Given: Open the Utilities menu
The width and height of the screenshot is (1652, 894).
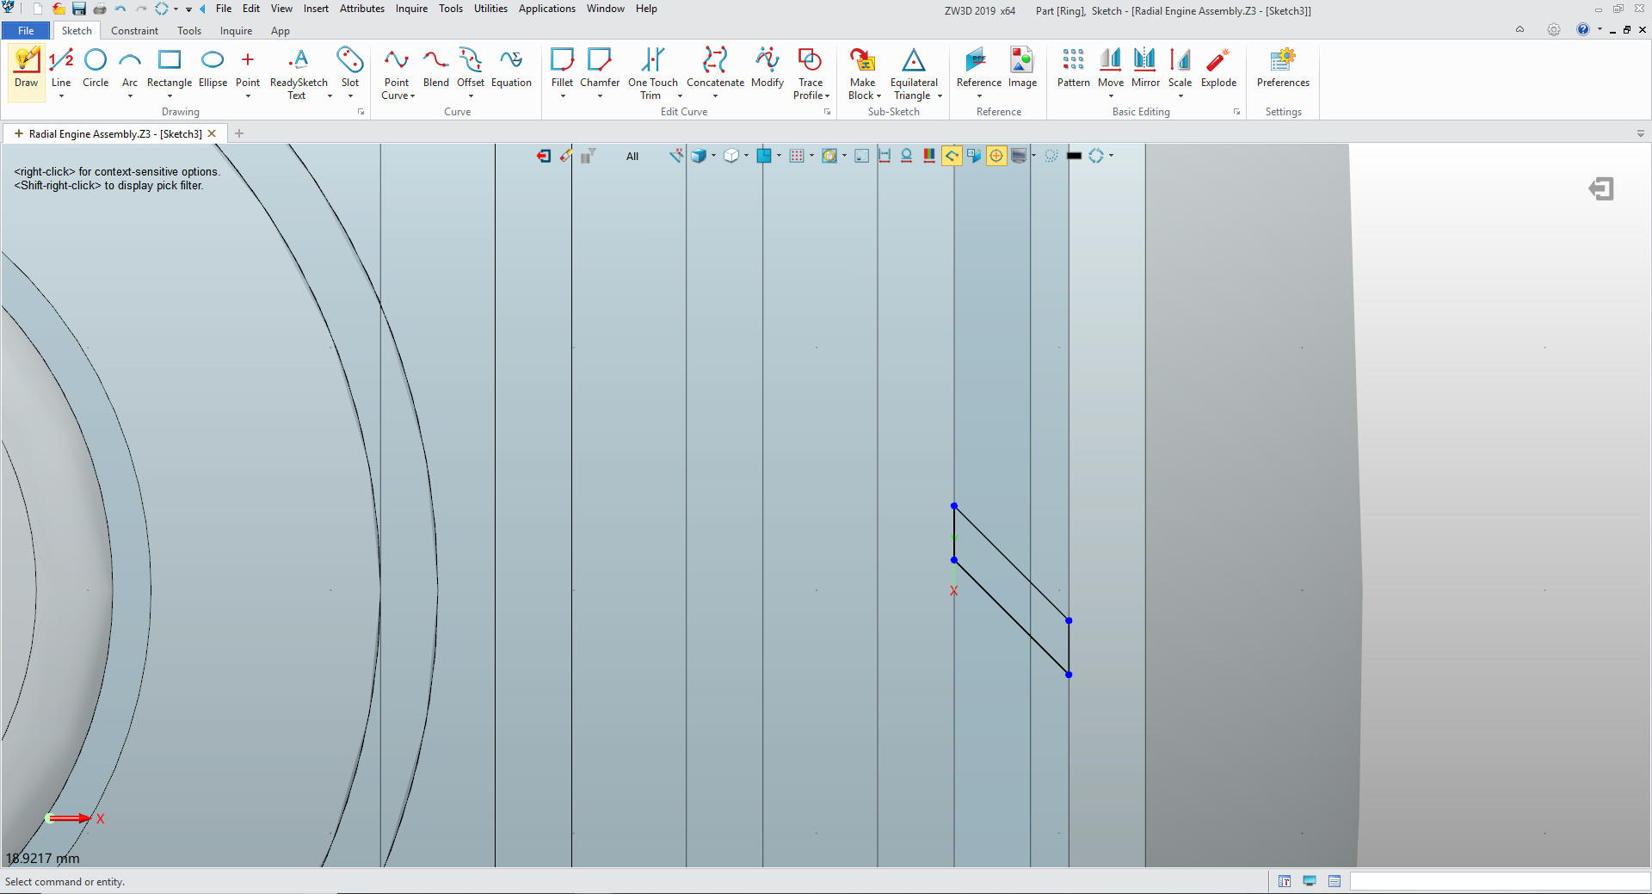Looking at the screenshot, I should (x=490, y=9).
